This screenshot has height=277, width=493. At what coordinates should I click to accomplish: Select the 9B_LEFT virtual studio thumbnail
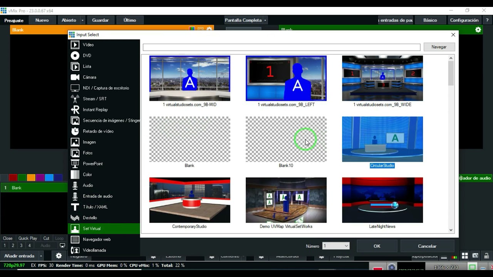pos(286,78)
